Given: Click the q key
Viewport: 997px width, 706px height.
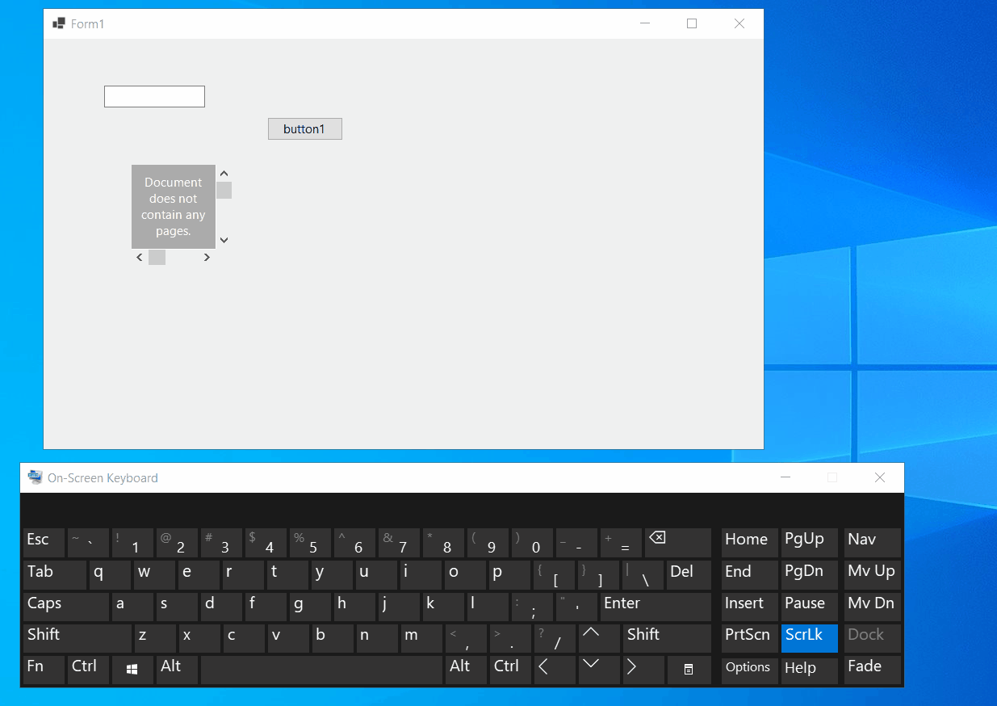Looking at the screenshot, I should click(x=110, y=574).
